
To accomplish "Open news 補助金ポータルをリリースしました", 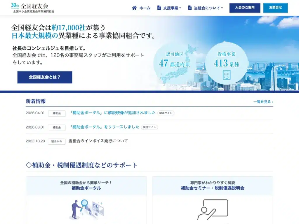I will [x=104, y=127].
